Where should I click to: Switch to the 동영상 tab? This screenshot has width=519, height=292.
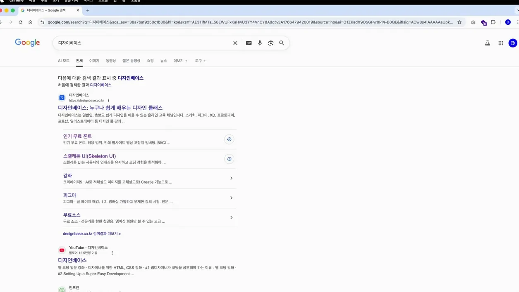pyautogui.click(x=111, y=61)
